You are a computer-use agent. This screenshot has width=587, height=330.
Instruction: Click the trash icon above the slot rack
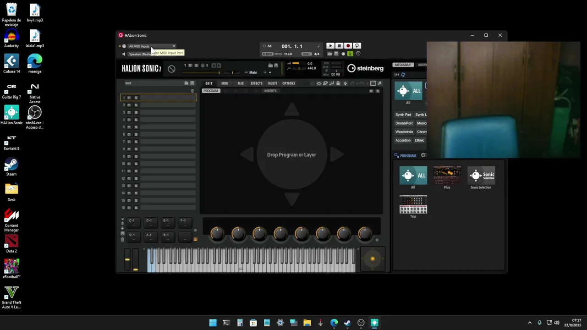pyautogui.click(x=192, y=91)
